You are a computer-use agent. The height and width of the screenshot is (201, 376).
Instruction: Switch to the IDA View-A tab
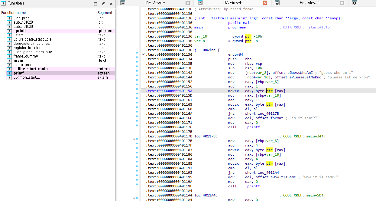pos(155,3)
